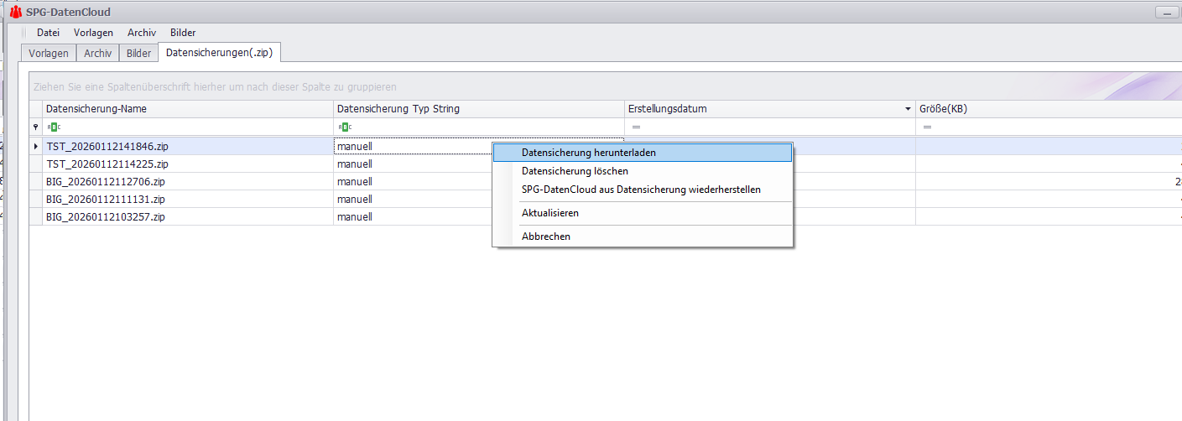
Task: Choose SPG-DatenCloud aus Datensicherung wiederherstellen
Action: point(643,190)
